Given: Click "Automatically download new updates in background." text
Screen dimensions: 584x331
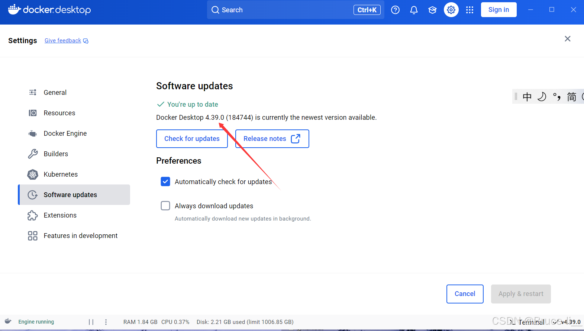Looking at the screenshot, I should (243, 219).
